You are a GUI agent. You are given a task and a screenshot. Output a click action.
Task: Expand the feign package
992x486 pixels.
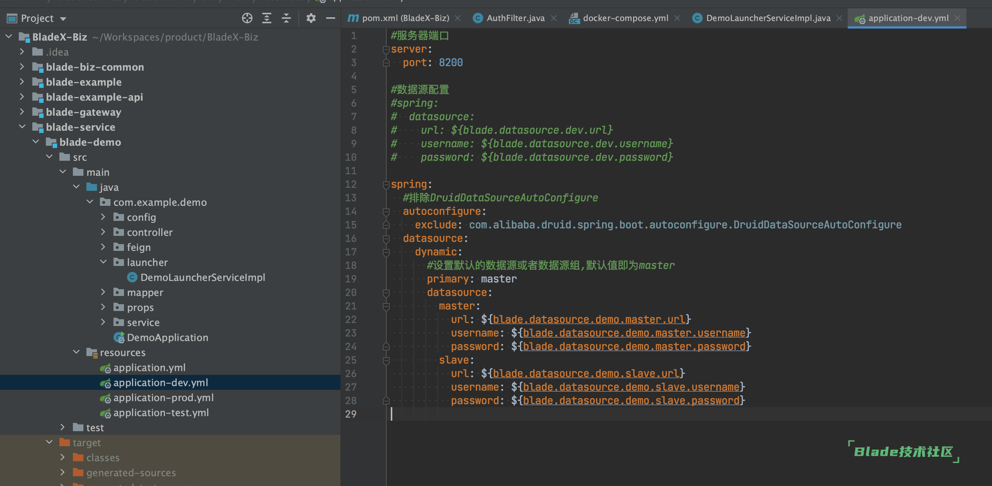(x=103, y=247)
